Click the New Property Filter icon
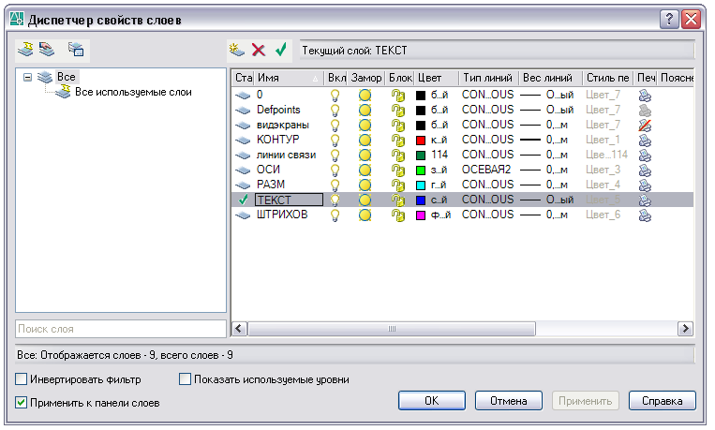The width and height of the screenshot is (715, 430). pos(25,49)
